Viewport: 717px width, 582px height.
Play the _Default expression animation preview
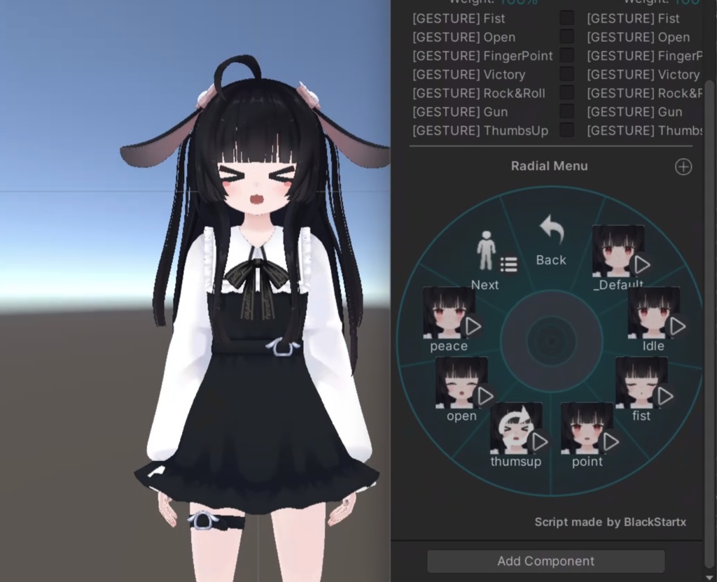pyautogui.click(x=642, y=265)
